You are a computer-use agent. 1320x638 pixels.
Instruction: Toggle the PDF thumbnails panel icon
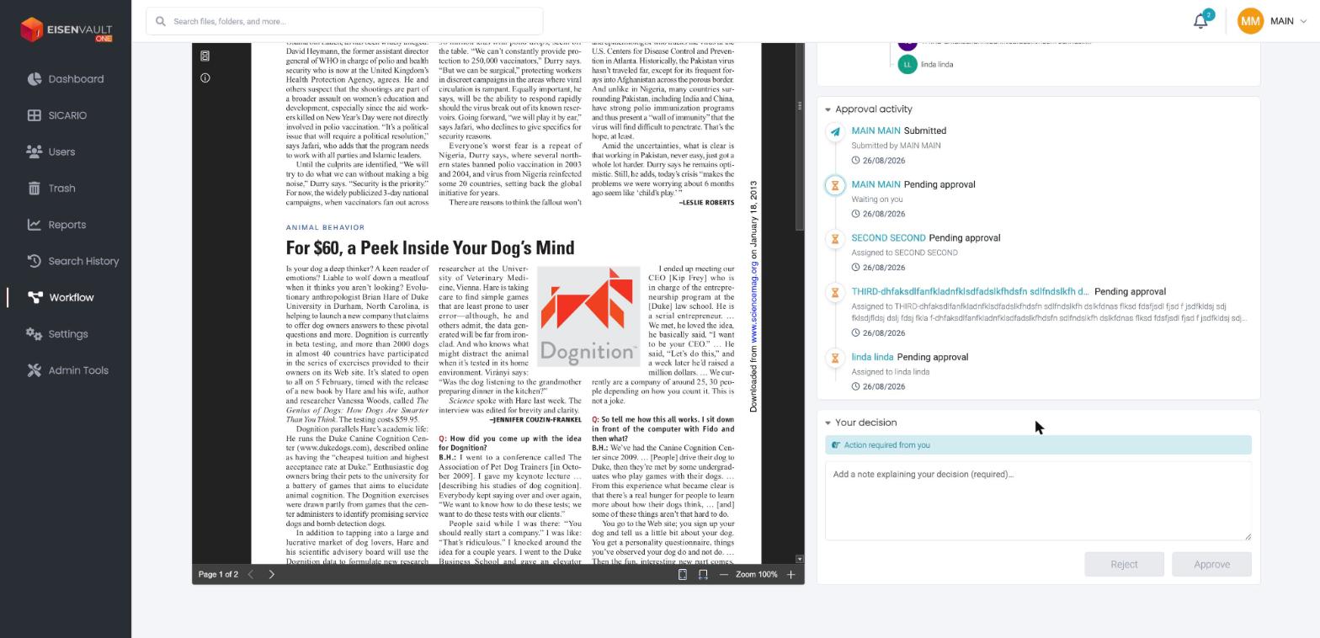[205, 56]
